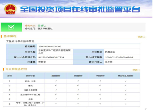The height and width of the screenshot is (111, 153).
Task: Click the unit name 吉林正清和工程项目管理有限公司
Action: point(54,52)
